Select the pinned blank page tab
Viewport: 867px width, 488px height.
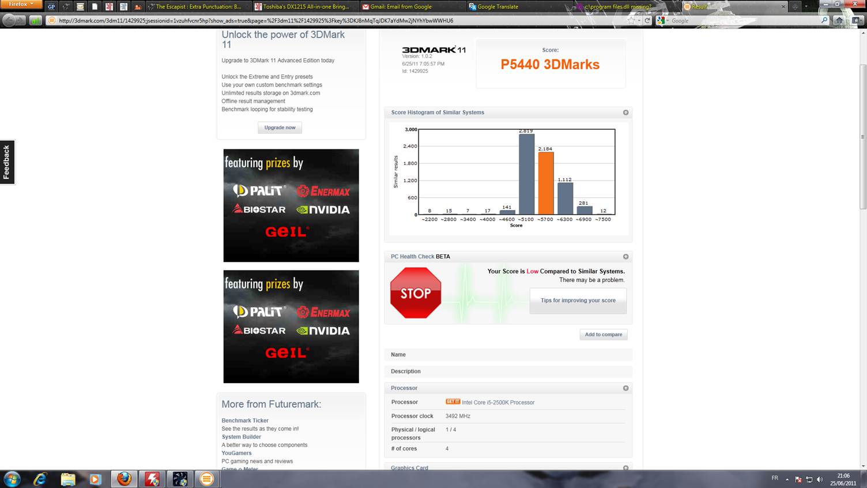tap(95, 7)
